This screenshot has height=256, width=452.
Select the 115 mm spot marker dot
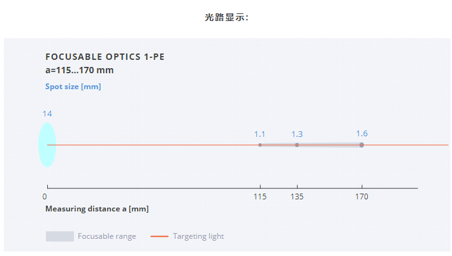coord(260,145)
